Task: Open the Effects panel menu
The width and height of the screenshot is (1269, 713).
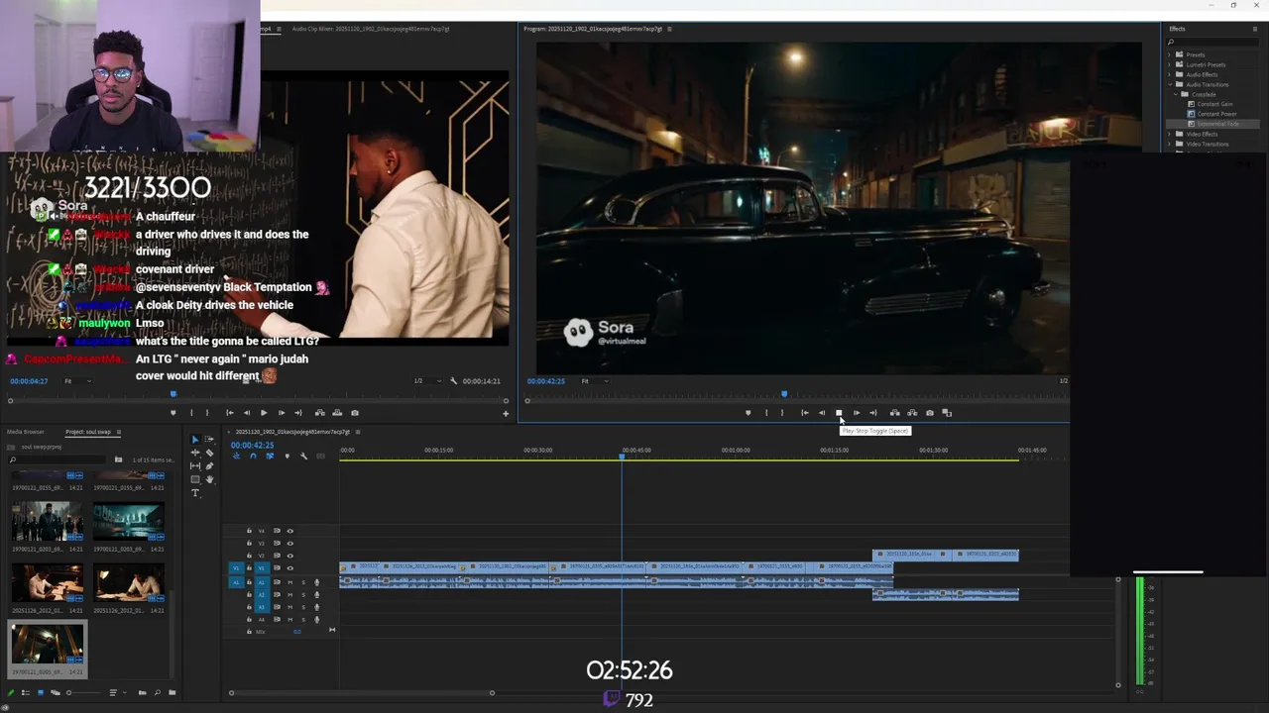Action: click(x=1255, y=29)
